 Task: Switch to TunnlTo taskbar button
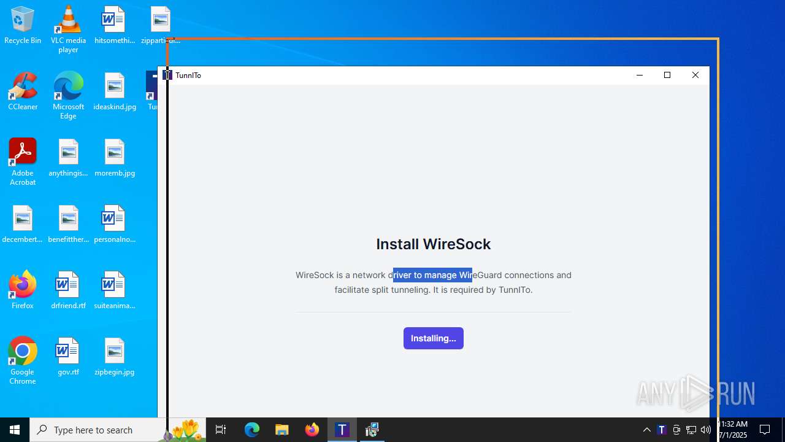[x=342, y=430]
